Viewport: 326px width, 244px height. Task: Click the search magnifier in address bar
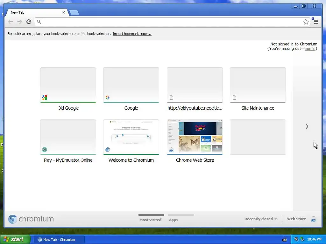tap(39, 22)
